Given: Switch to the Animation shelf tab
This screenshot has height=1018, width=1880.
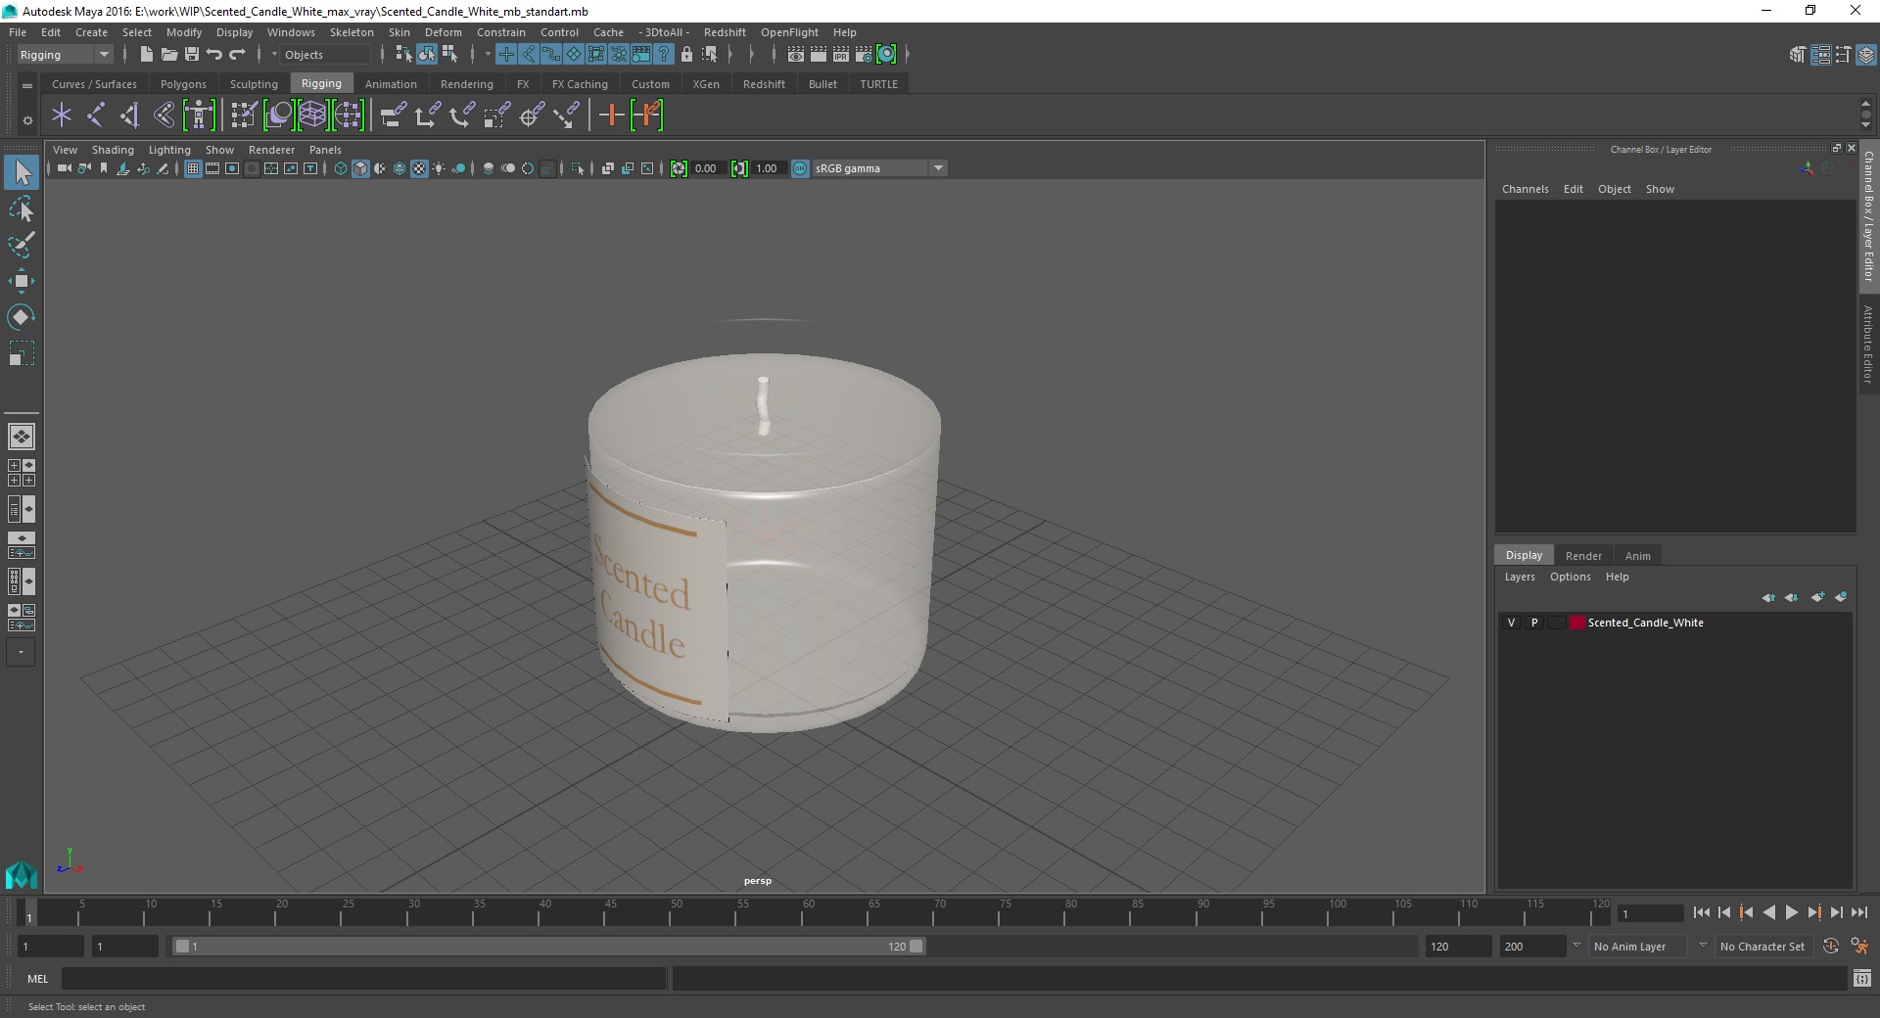Looking at the screenshot, I should click(391, 84).
